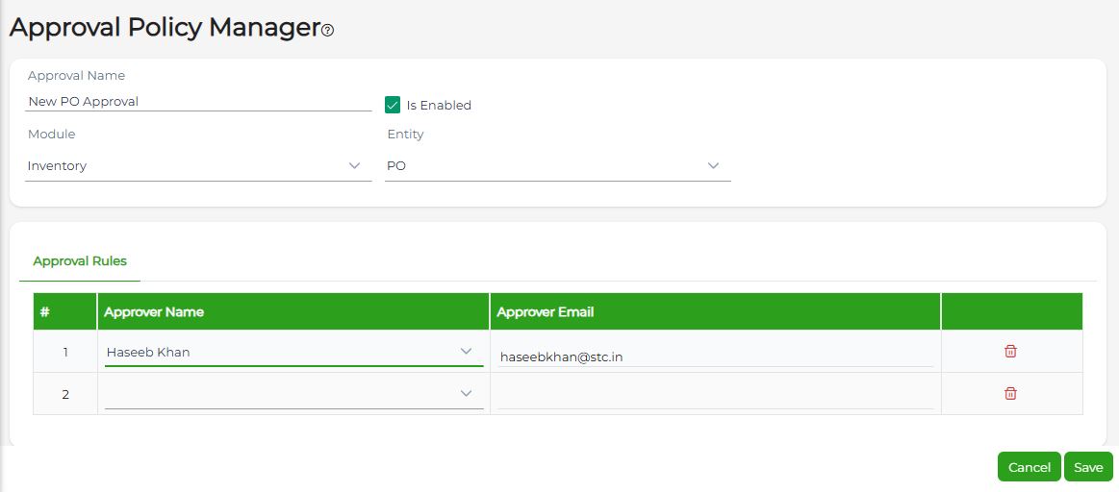The width and height of the screenshot is (1119, 492).
Task: Switch to the Approval Rules tab
Action: pyautogui.click(x=80, y=261)
